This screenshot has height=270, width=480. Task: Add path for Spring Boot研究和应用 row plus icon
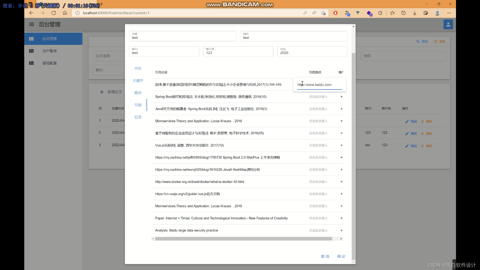(x=341, y=97)
